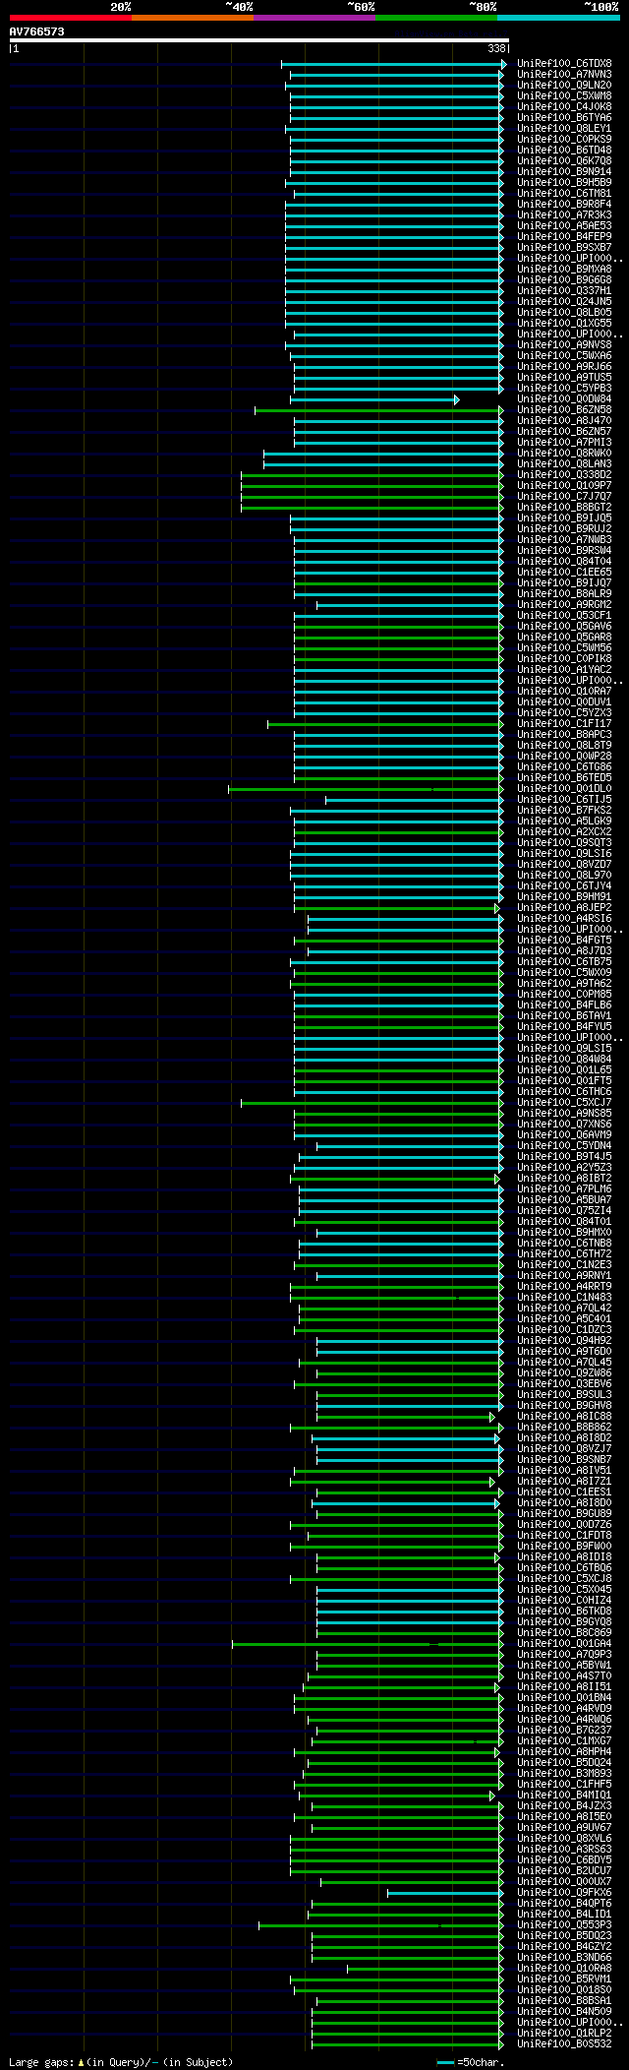Select label UniRef100_Q01GA4
Image resolution: width=629 pixels, height=2070 pixels.
coord(564,1644)
